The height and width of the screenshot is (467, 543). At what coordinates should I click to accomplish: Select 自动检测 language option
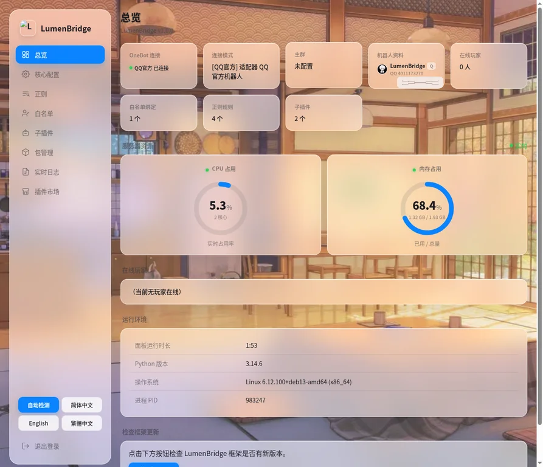point(38,405)
